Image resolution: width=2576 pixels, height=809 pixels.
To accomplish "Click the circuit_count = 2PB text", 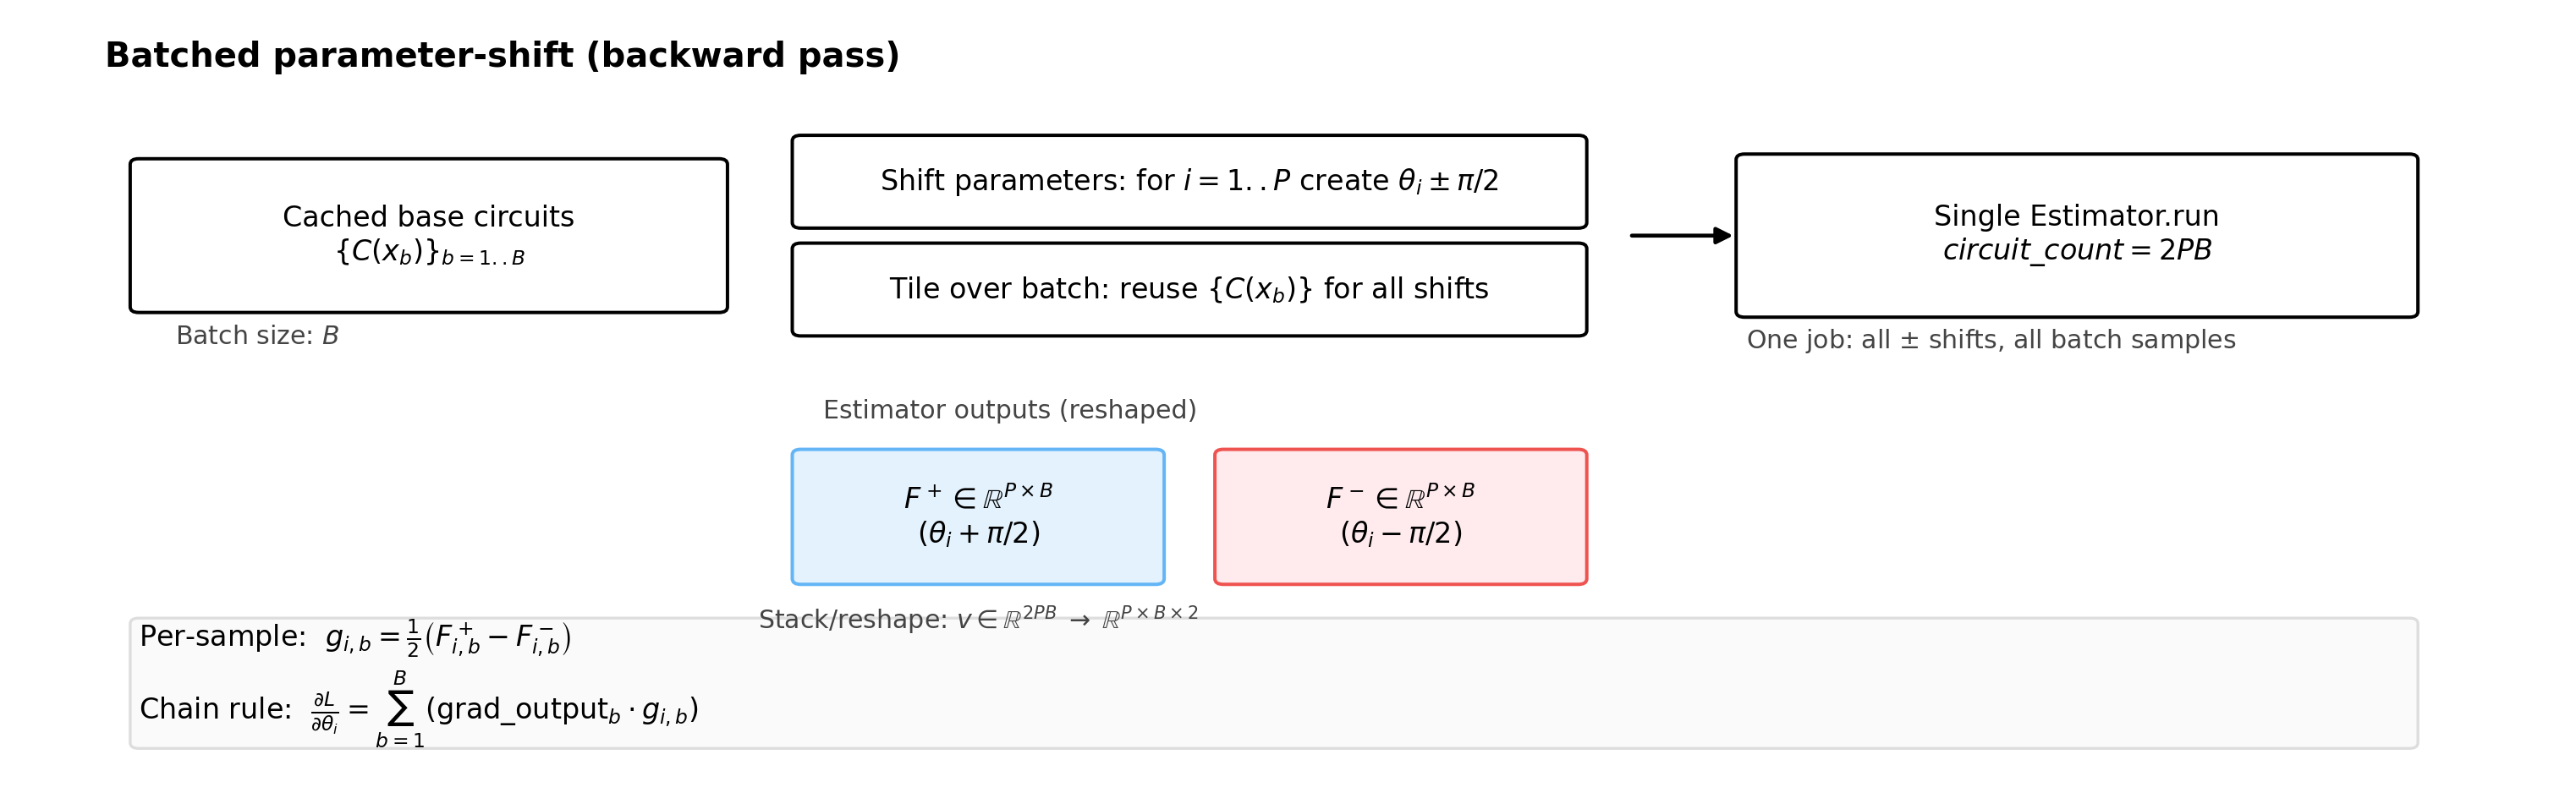I will click(x=2076, y=251).
